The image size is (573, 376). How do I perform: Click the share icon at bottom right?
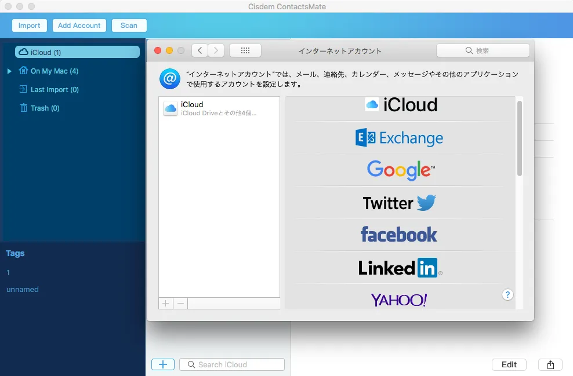pos(550,364)
